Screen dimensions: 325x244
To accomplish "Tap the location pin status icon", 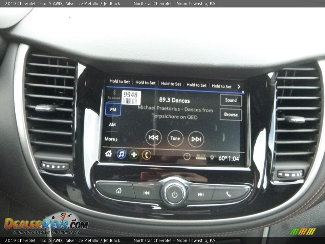I will (x=212, y=158).
